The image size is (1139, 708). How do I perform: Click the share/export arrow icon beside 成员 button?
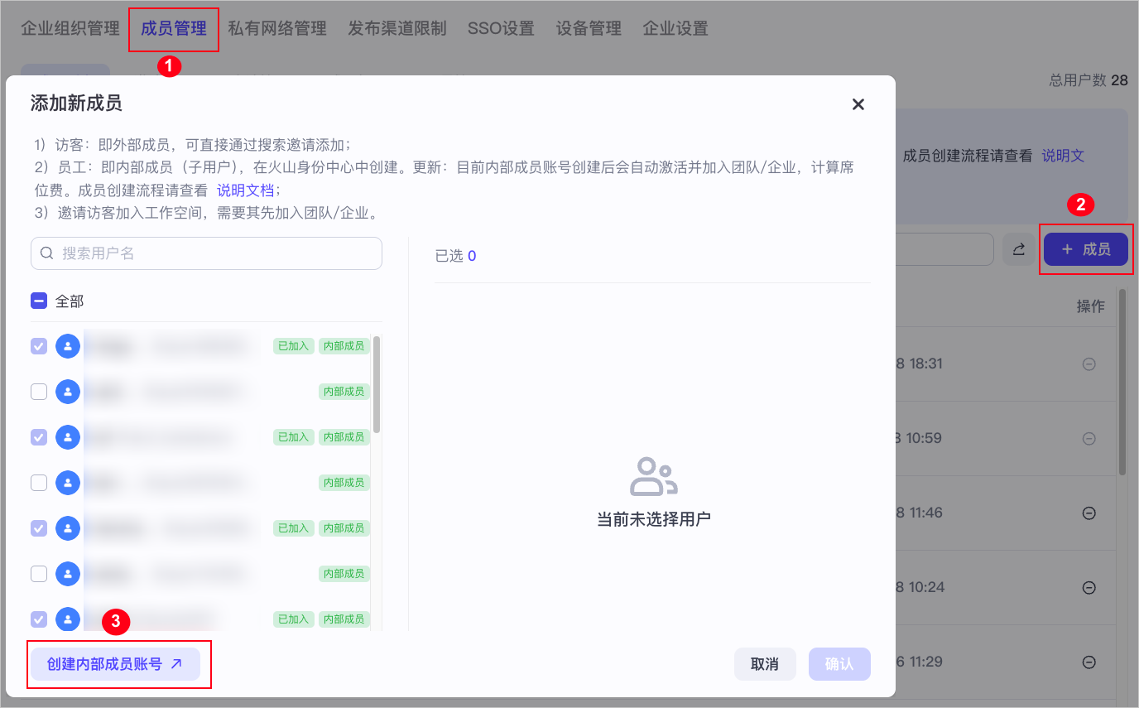(1019, 249)
